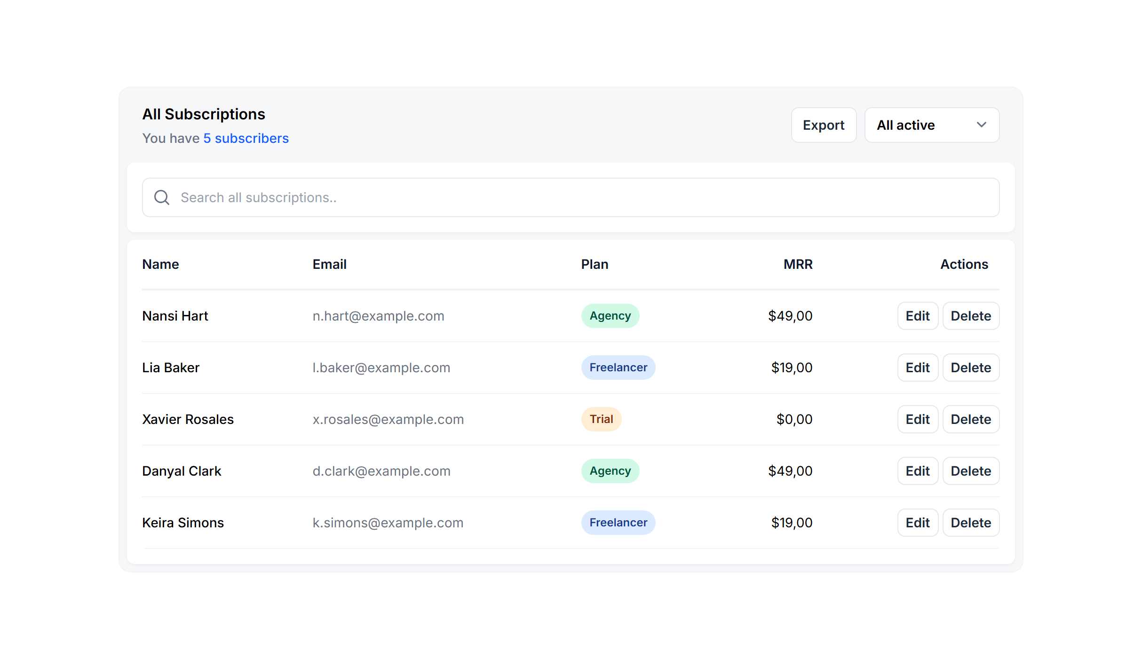Edit Xavier Rosales' subscription
Screen dimensions: 1142x658
[x=918, y=419]
